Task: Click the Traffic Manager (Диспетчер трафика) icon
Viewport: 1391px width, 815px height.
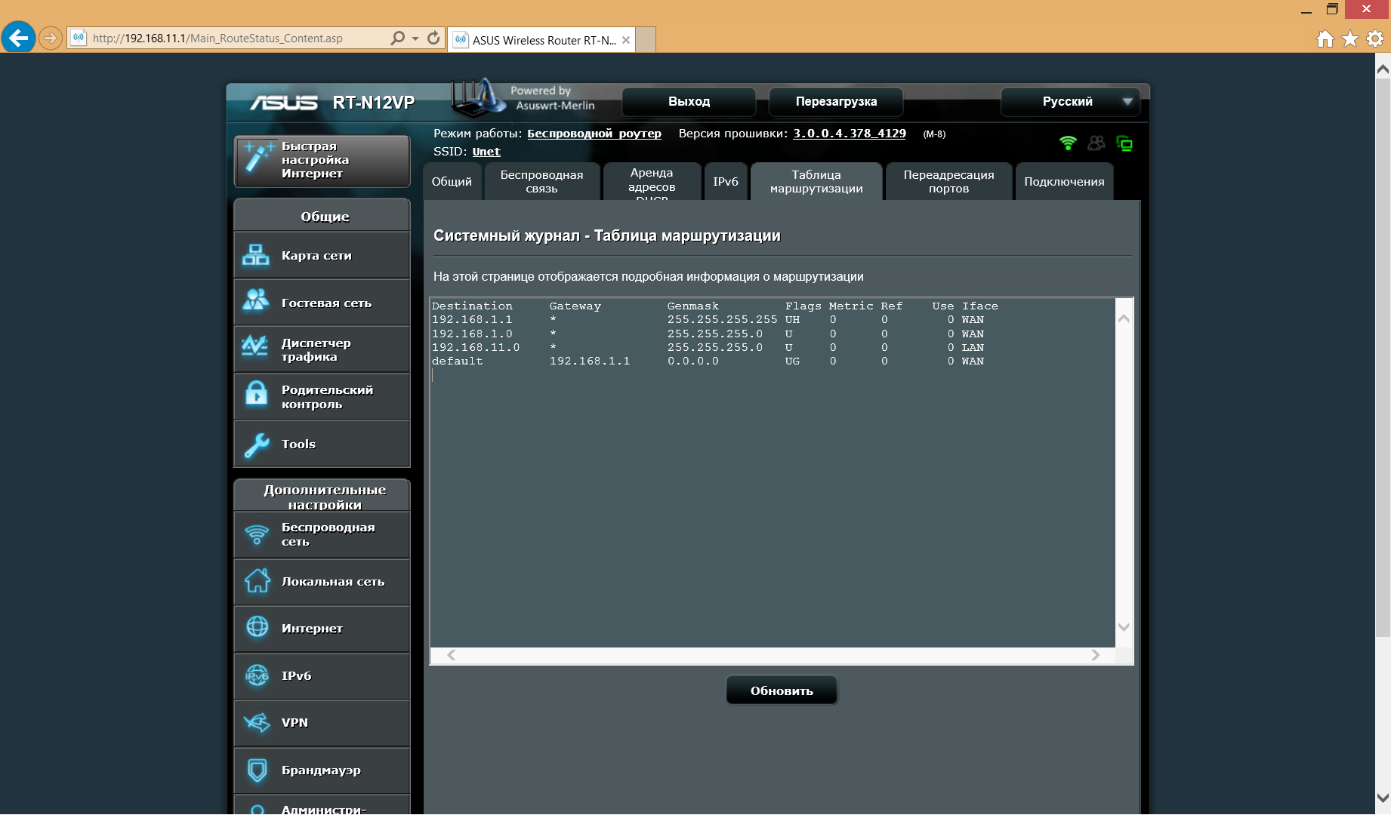Action: tap(256, 348)
